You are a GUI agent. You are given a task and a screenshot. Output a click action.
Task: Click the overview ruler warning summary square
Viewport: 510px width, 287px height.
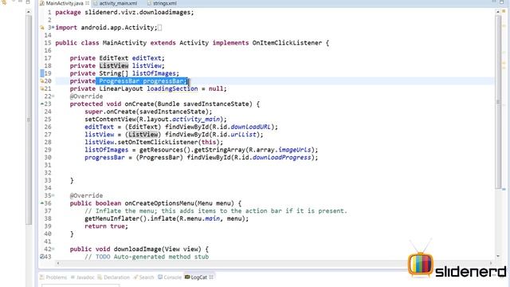point(504,11)
